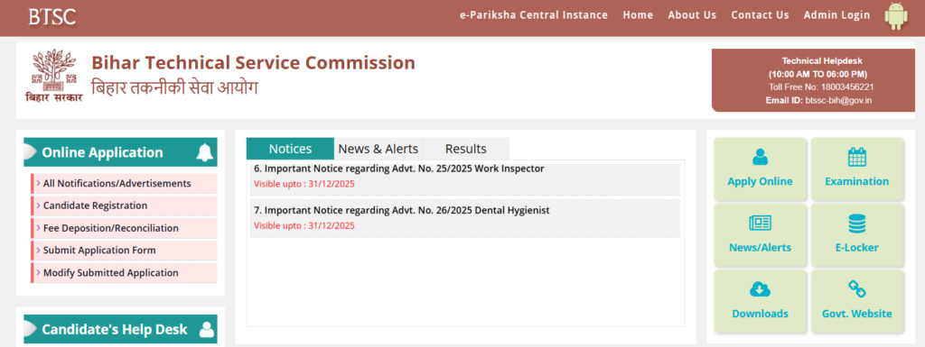The height and width of the screenshot is (347, 925).
Task: Click the calendar icon above Examination
Action: click(x=856, y=157)
